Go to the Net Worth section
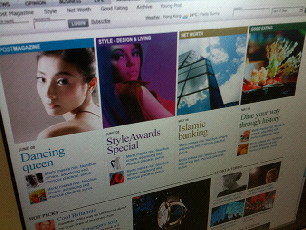 pyautogui.click(x=78, y=10)
